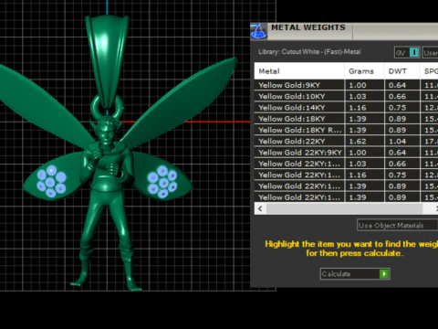Click the Grams column header
The image size is (438, 329).
(x=364, y=71)
